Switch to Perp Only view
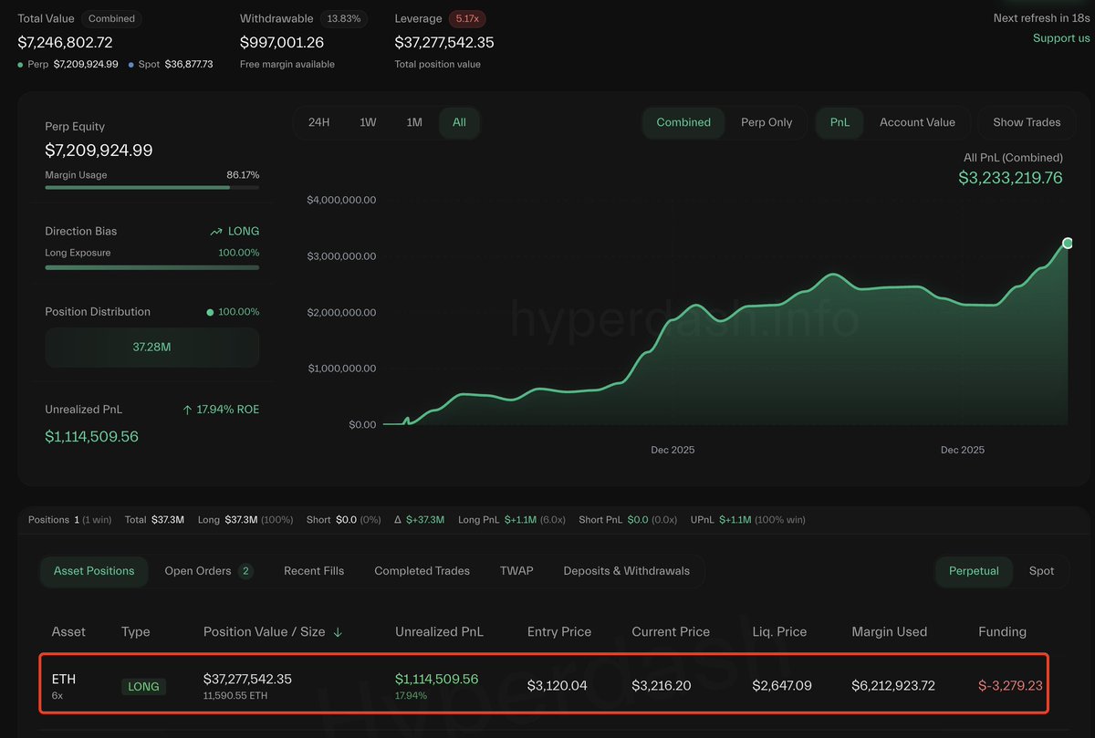Screen dimensions: 1095x738 (x=766, y=122)
